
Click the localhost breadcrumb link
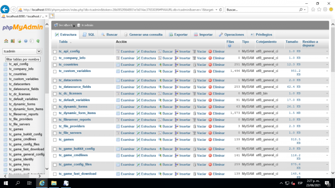point(66,25)
